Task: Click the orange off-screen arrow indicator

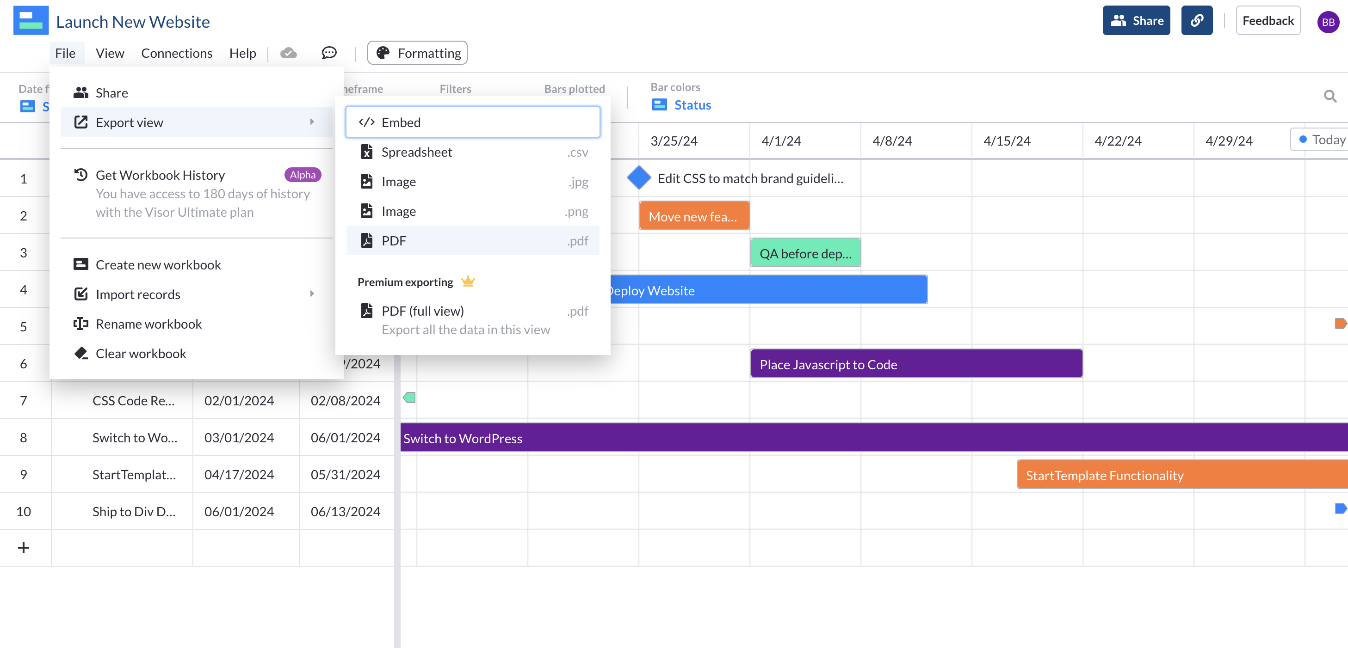Action: 1340,324
